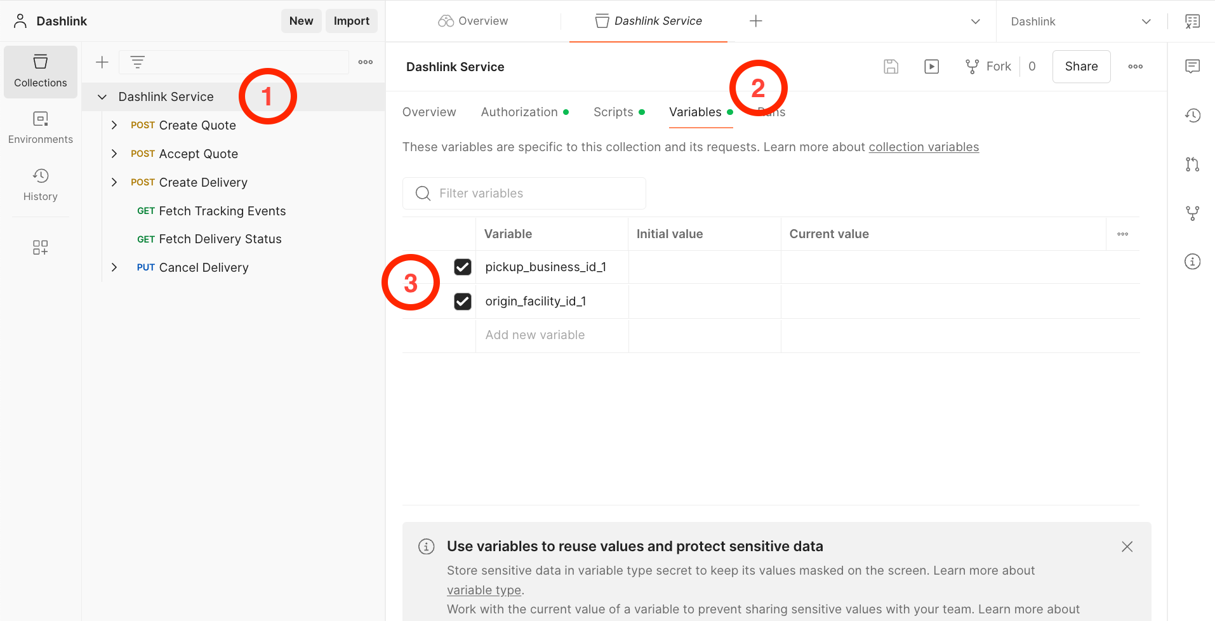Click the Import button
1215x621 pixels.
(x=352, y=21)
